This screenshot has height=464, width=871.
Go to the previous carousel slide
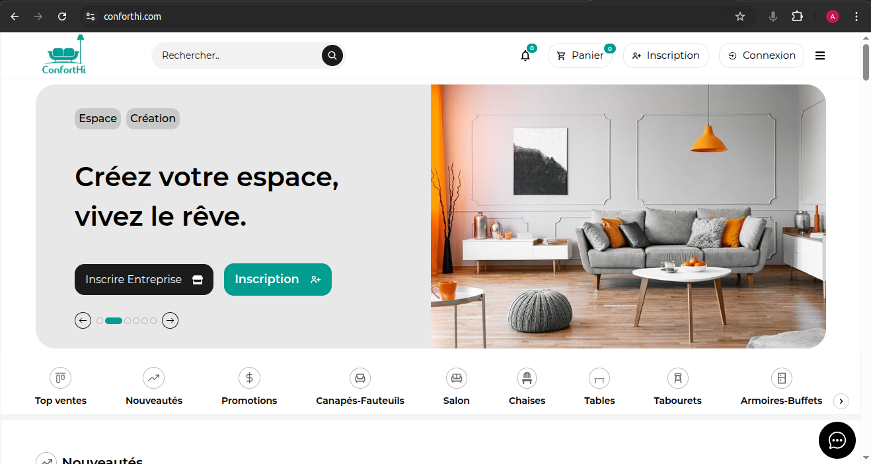click(x=83, y=321)
